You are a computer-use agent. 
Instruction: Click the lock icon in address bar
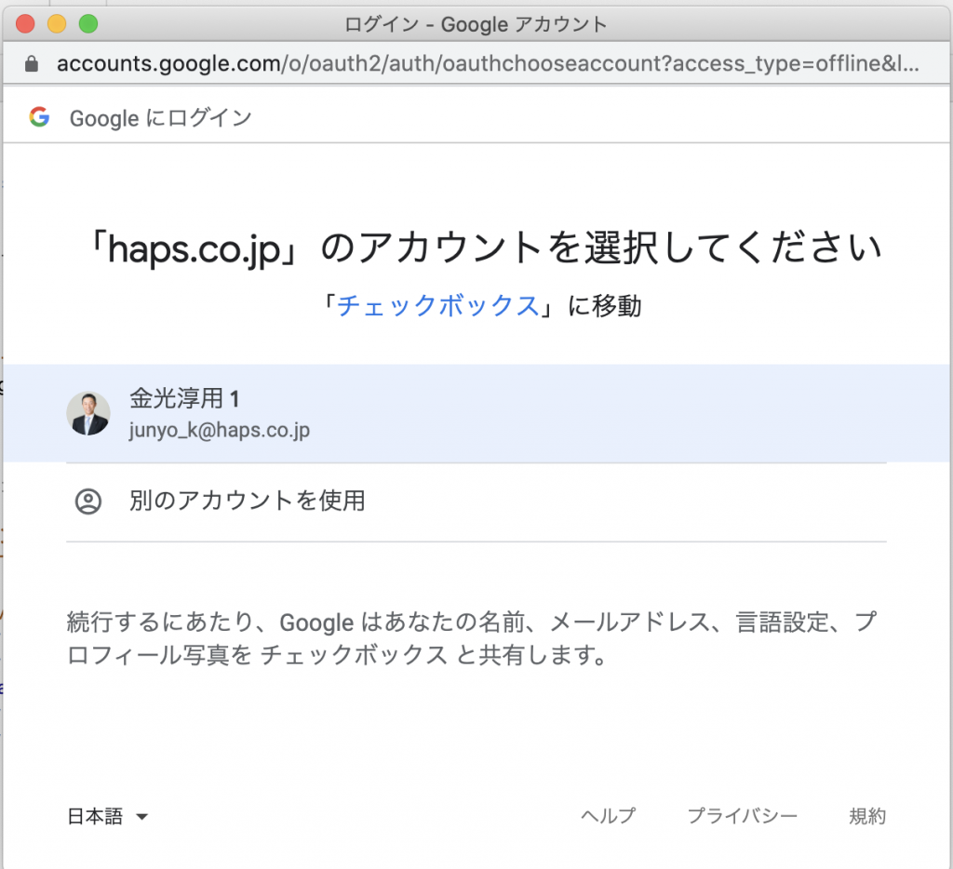click(x=32, y=64)
